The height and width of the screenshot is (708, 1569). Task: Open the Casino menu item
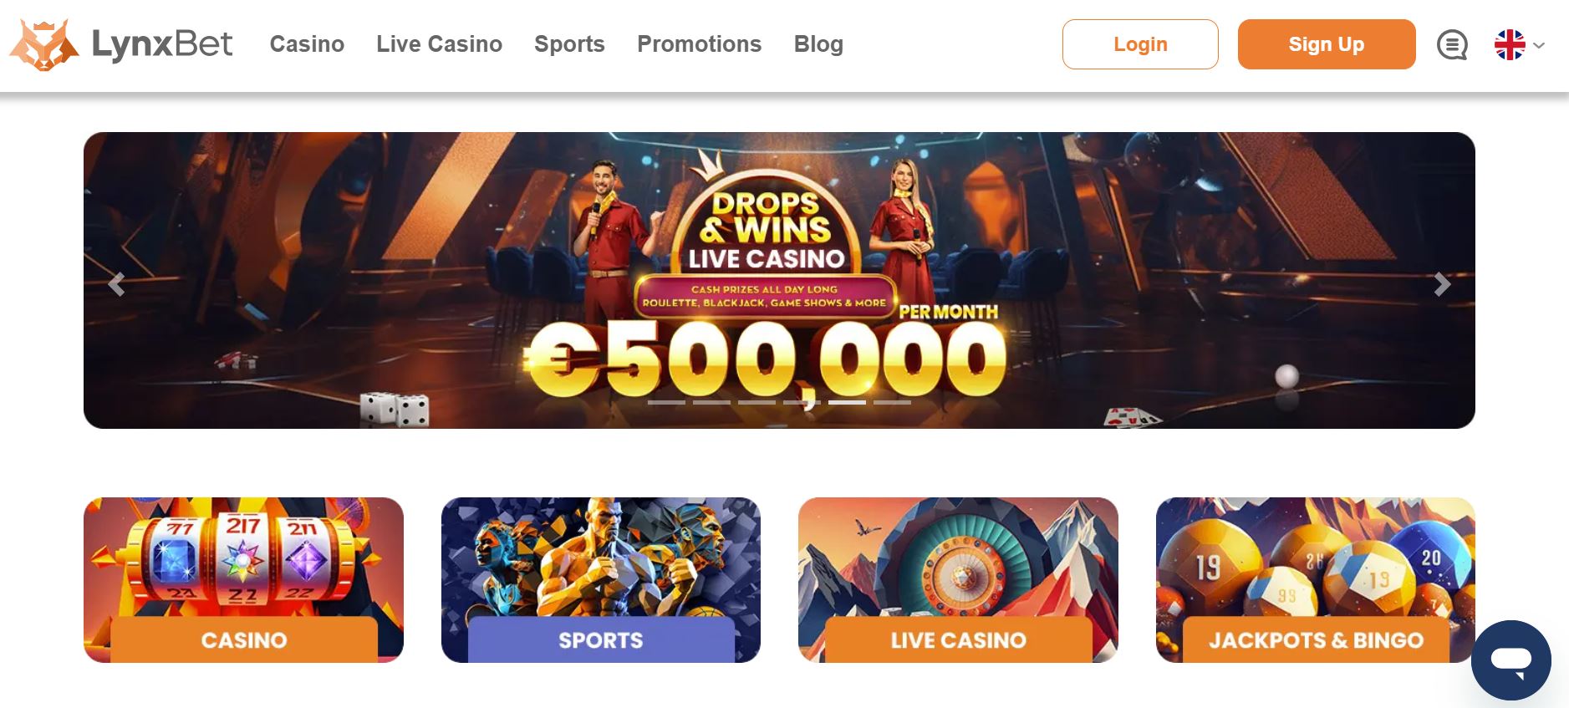click(307, 44)
